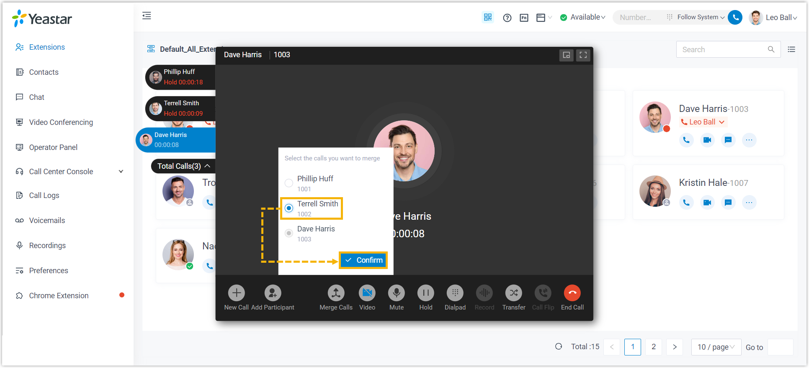This screenshot has height=368, width=809.
Task: Select the active Dave Harris call tab
Action: coord(176,140)
